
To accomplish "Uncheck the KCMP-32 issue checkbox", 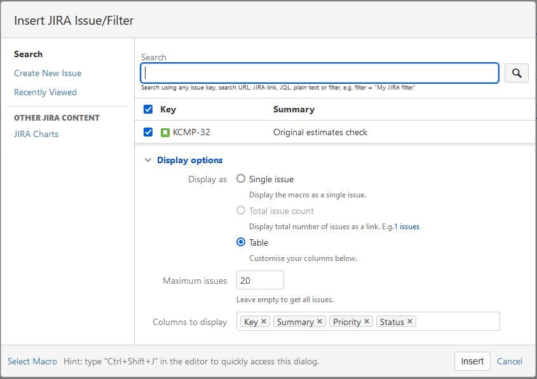I will (148, 132).
